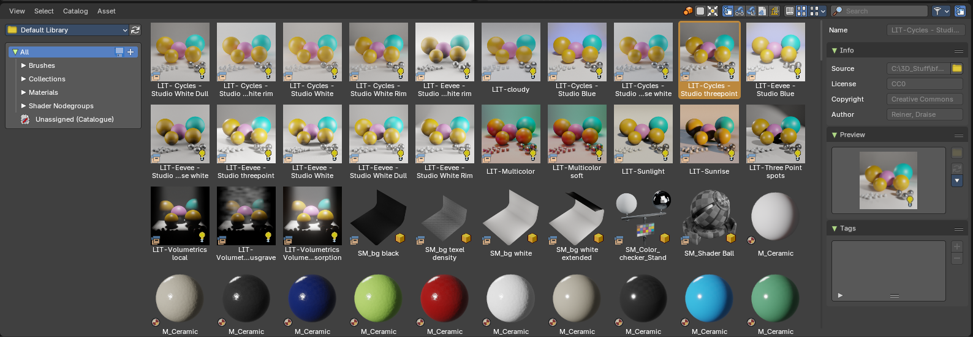
Task: Click the white square icon in header
Action: (x=700, y=11)
